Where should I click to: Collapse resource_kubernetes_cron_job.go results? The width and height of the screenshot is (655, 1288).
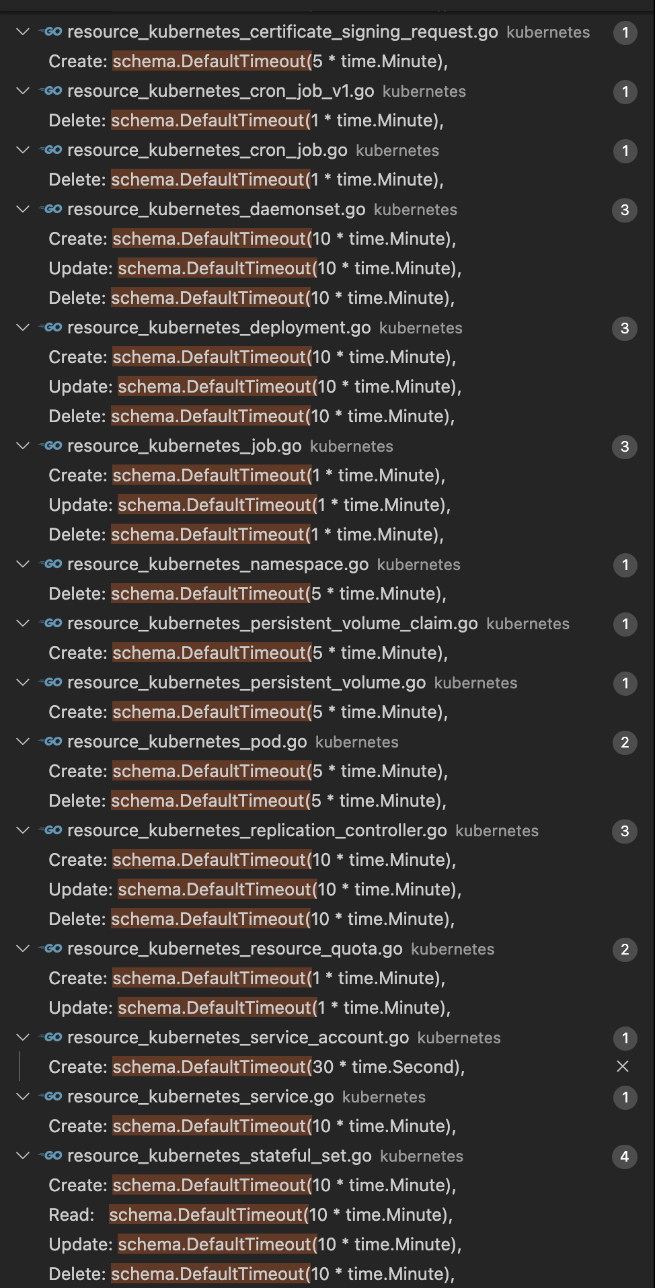point(23,150)
